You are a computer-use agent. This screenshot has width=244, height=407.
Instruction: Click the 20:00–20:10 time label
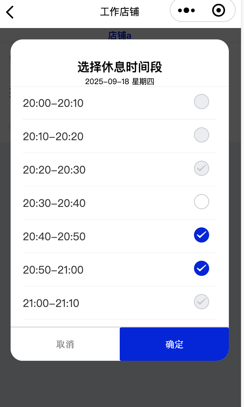point(53,103)
